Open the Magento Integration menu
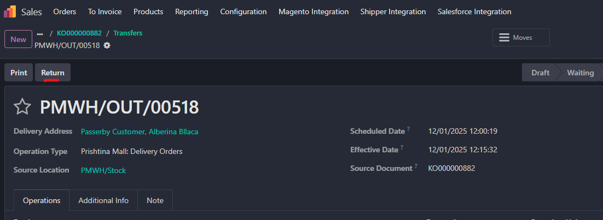This screenshot has height=220, width=603. [x=314, y=11]
